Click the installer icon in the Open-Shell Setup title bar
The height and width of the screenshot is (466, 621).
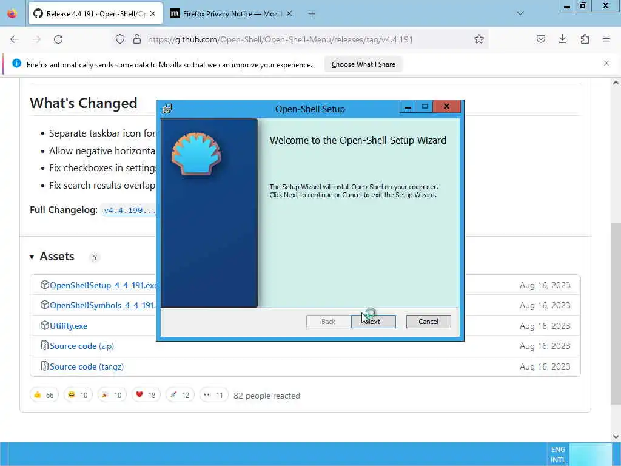(167, 109)
